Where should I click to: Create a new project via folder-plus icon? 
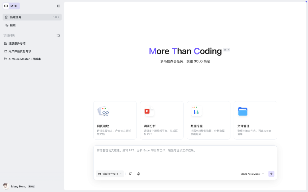[58, 35]
